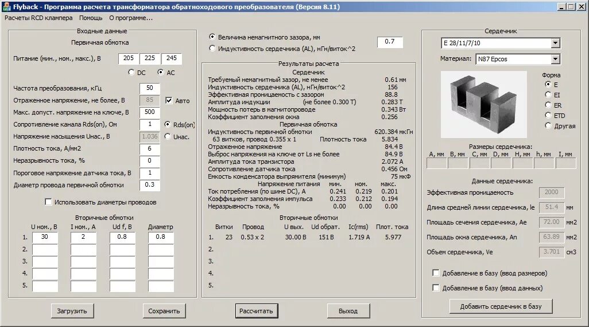Click the result text 63 витков, провод 0.355 x 1
The image size is (589, 327).
pyautogui.click(x=254, y=139)
